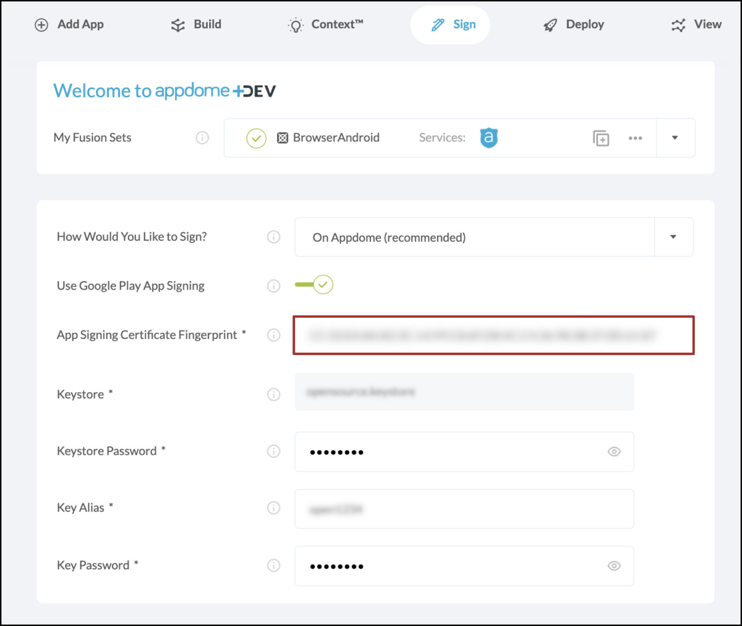Click the Add App button
Screen dimensions: 742x626
pyautogui.click(x=69, y=25)
